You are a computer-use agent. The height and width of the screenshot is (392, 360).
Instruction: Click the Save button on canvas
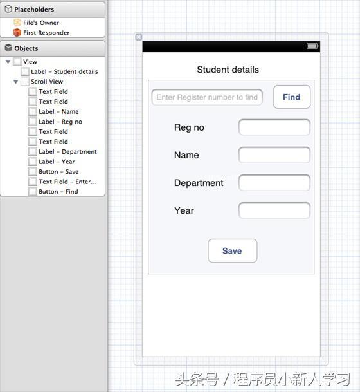pos(233,251)
